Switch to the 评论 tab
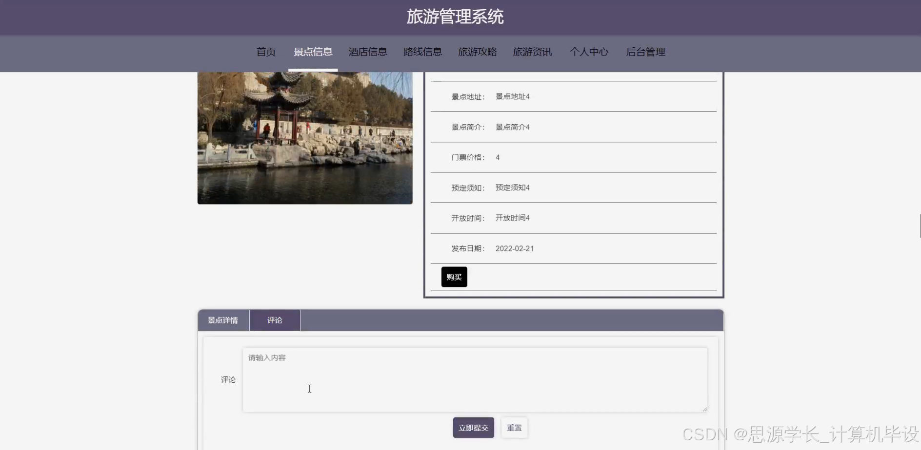The width and height of the screenshot is (921, 450). click(x=275, y=320)
